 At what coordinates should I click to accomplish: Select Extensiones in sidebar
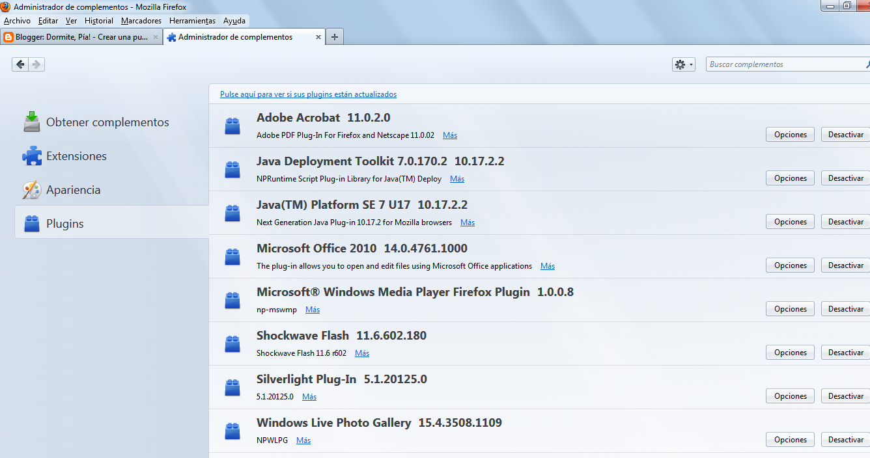tap(111, 155)
